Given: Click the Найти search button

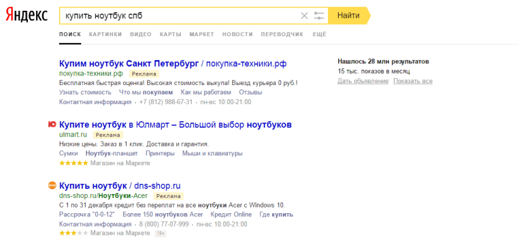Looking at the screenshot, I should (349, 16).
